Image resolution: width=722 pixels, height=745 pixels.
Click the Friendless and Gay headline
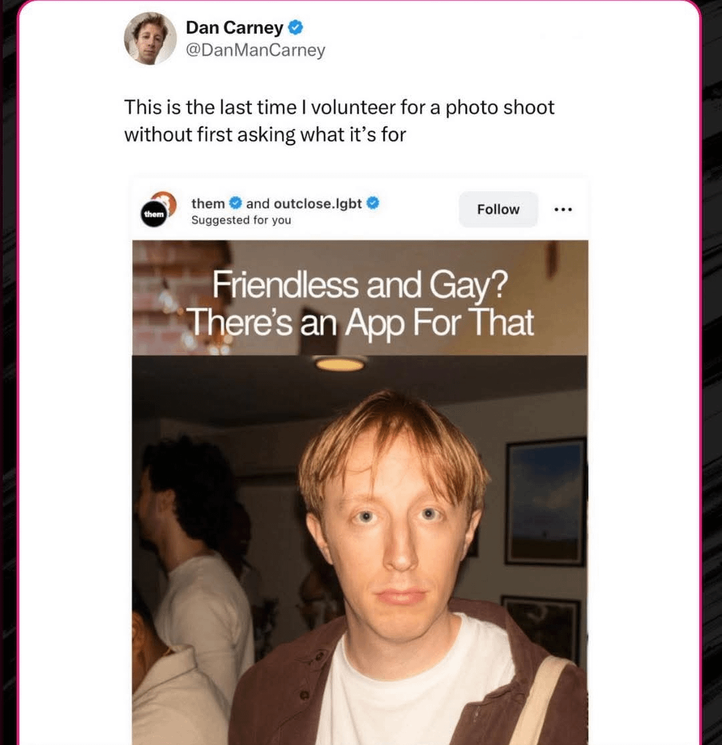[360, 284]
